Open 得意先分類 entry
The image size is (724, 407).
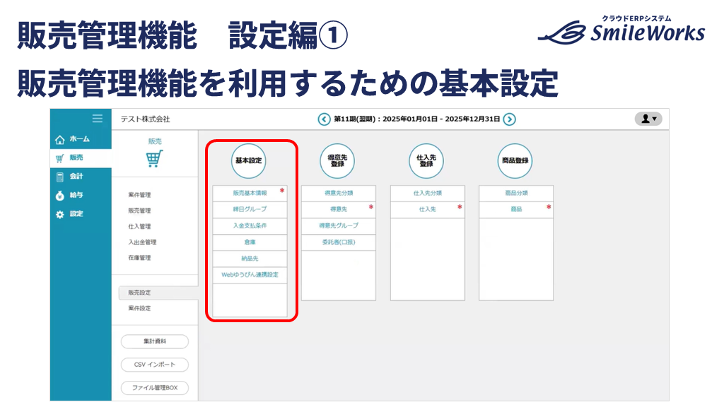tap(339, 193)
